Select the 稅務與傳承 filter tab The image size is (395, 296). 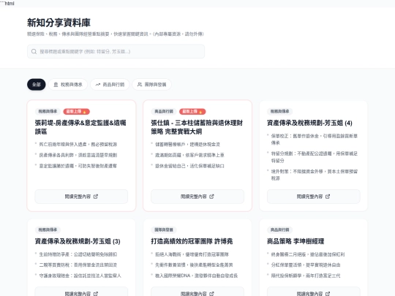[68, 84]
